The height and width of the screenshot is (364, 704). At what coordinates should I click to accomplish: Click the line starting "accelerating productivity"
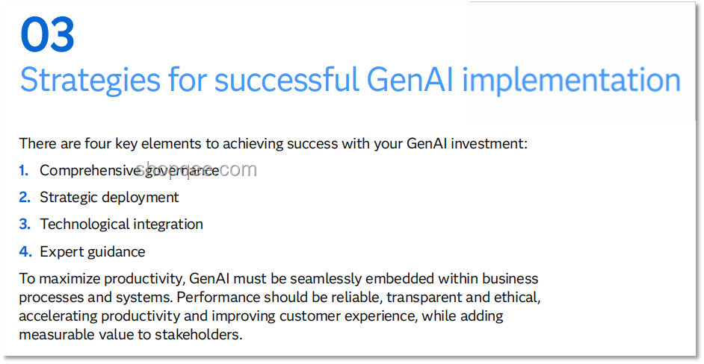(261, 316)
